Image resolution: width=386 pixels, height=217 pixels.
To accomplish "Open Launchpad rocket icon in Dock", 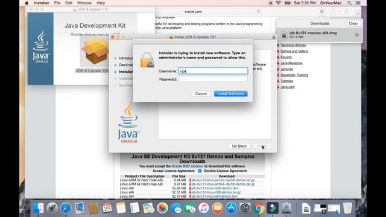I will pos(52,208).
